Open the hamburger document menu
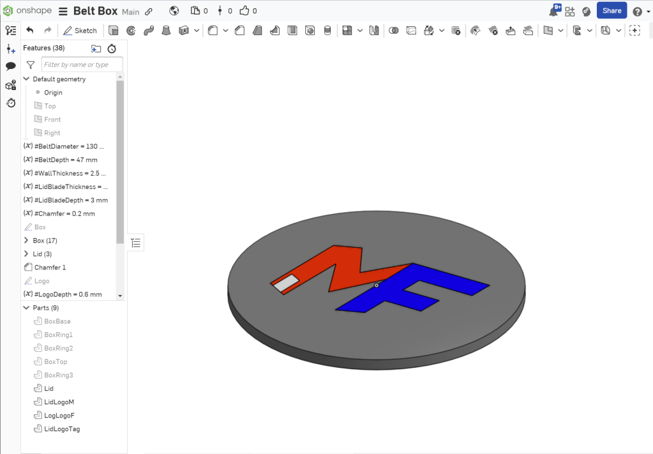The height and width of the screenshot is (454, 653). click(x=63, y=11)
